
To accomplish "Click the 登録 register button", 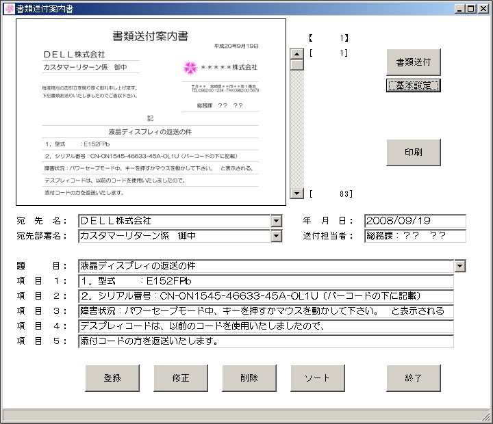I will (112, 377).
